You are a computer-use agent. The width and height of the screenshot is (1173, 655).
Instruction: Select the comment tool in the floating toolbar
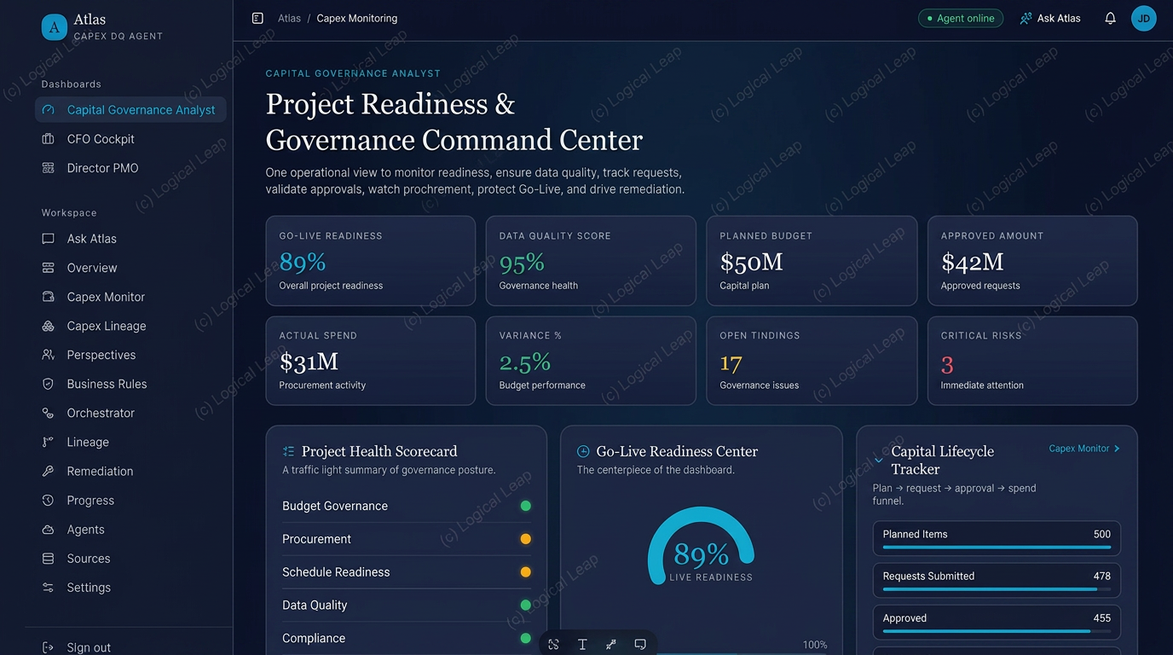point(640,645)
